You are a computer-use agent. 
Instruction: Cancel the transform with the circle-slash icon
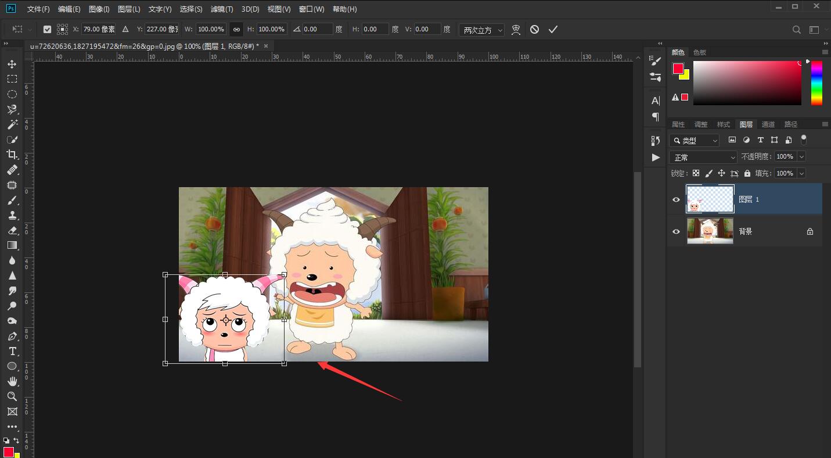click(534, 30)
